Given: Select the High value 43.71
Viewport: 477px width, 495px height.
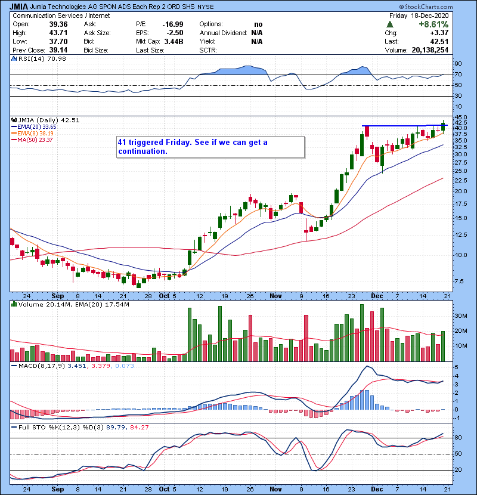Looking at the screenshot, I should (58, 33).
